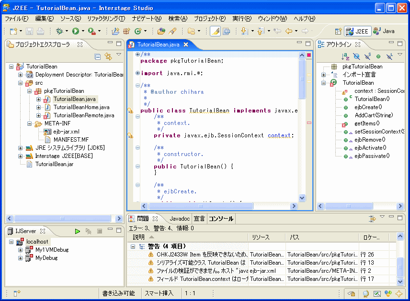The width and height of the screenshot is (410, 301).
Task: Select ejb-jar.xml in the project tree
Action: [66, 132]
